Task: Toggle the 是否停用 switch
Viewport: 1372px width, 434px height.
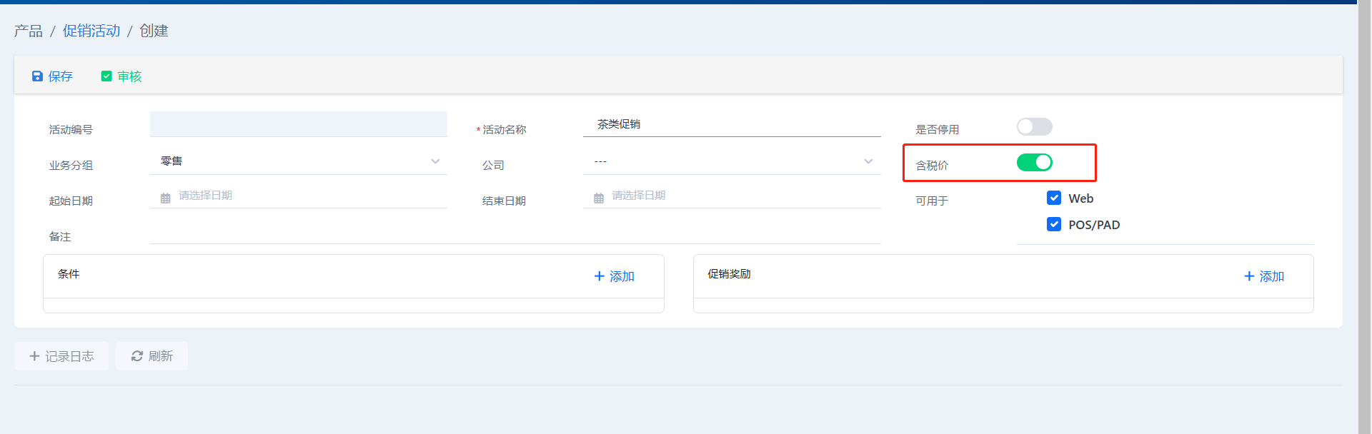Action: [1035, 127]
